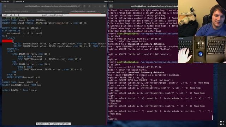226x127 pixels.
Task: Click 'INSERT INTO lines (ROWID, s)' line
Action: [x=20, y=83]
